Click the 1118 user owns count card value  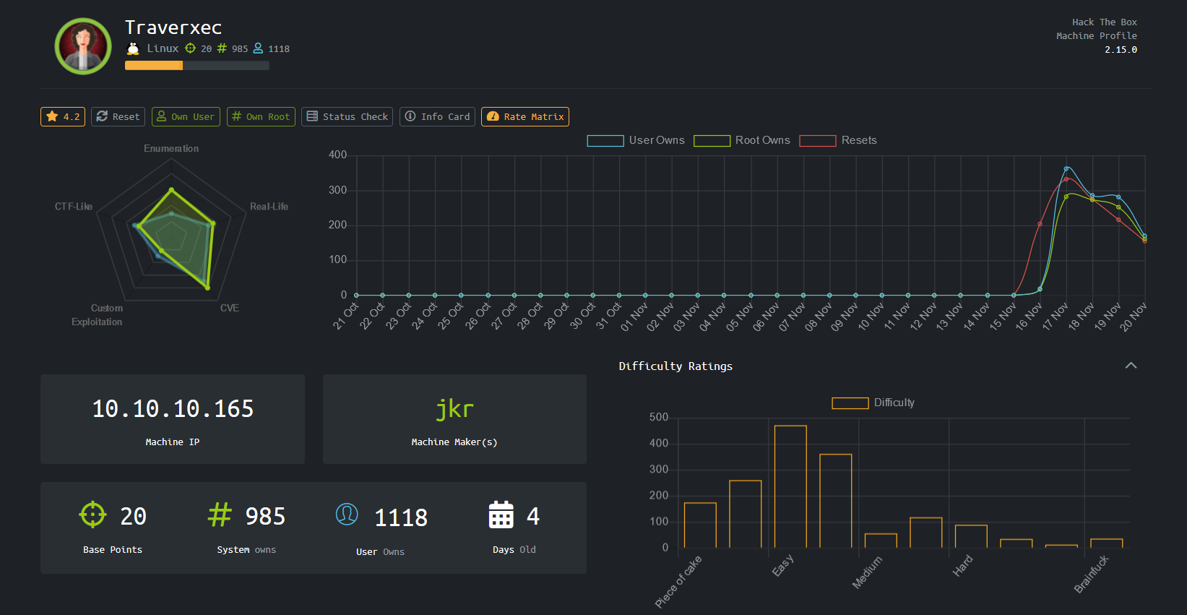click(401, 517)
